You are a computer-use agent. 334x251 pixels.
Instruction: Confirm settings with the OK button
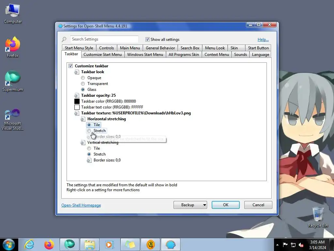(x=226, y=205)
